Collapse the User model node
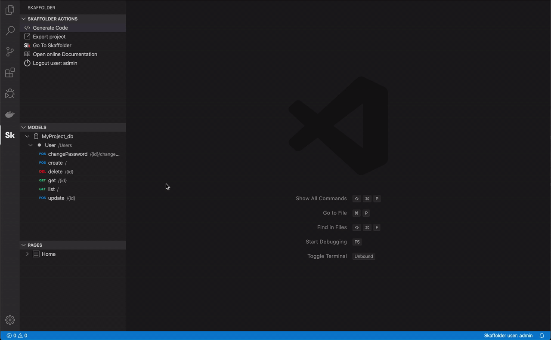The image size is (551, 340). click(x=31, y=145)
